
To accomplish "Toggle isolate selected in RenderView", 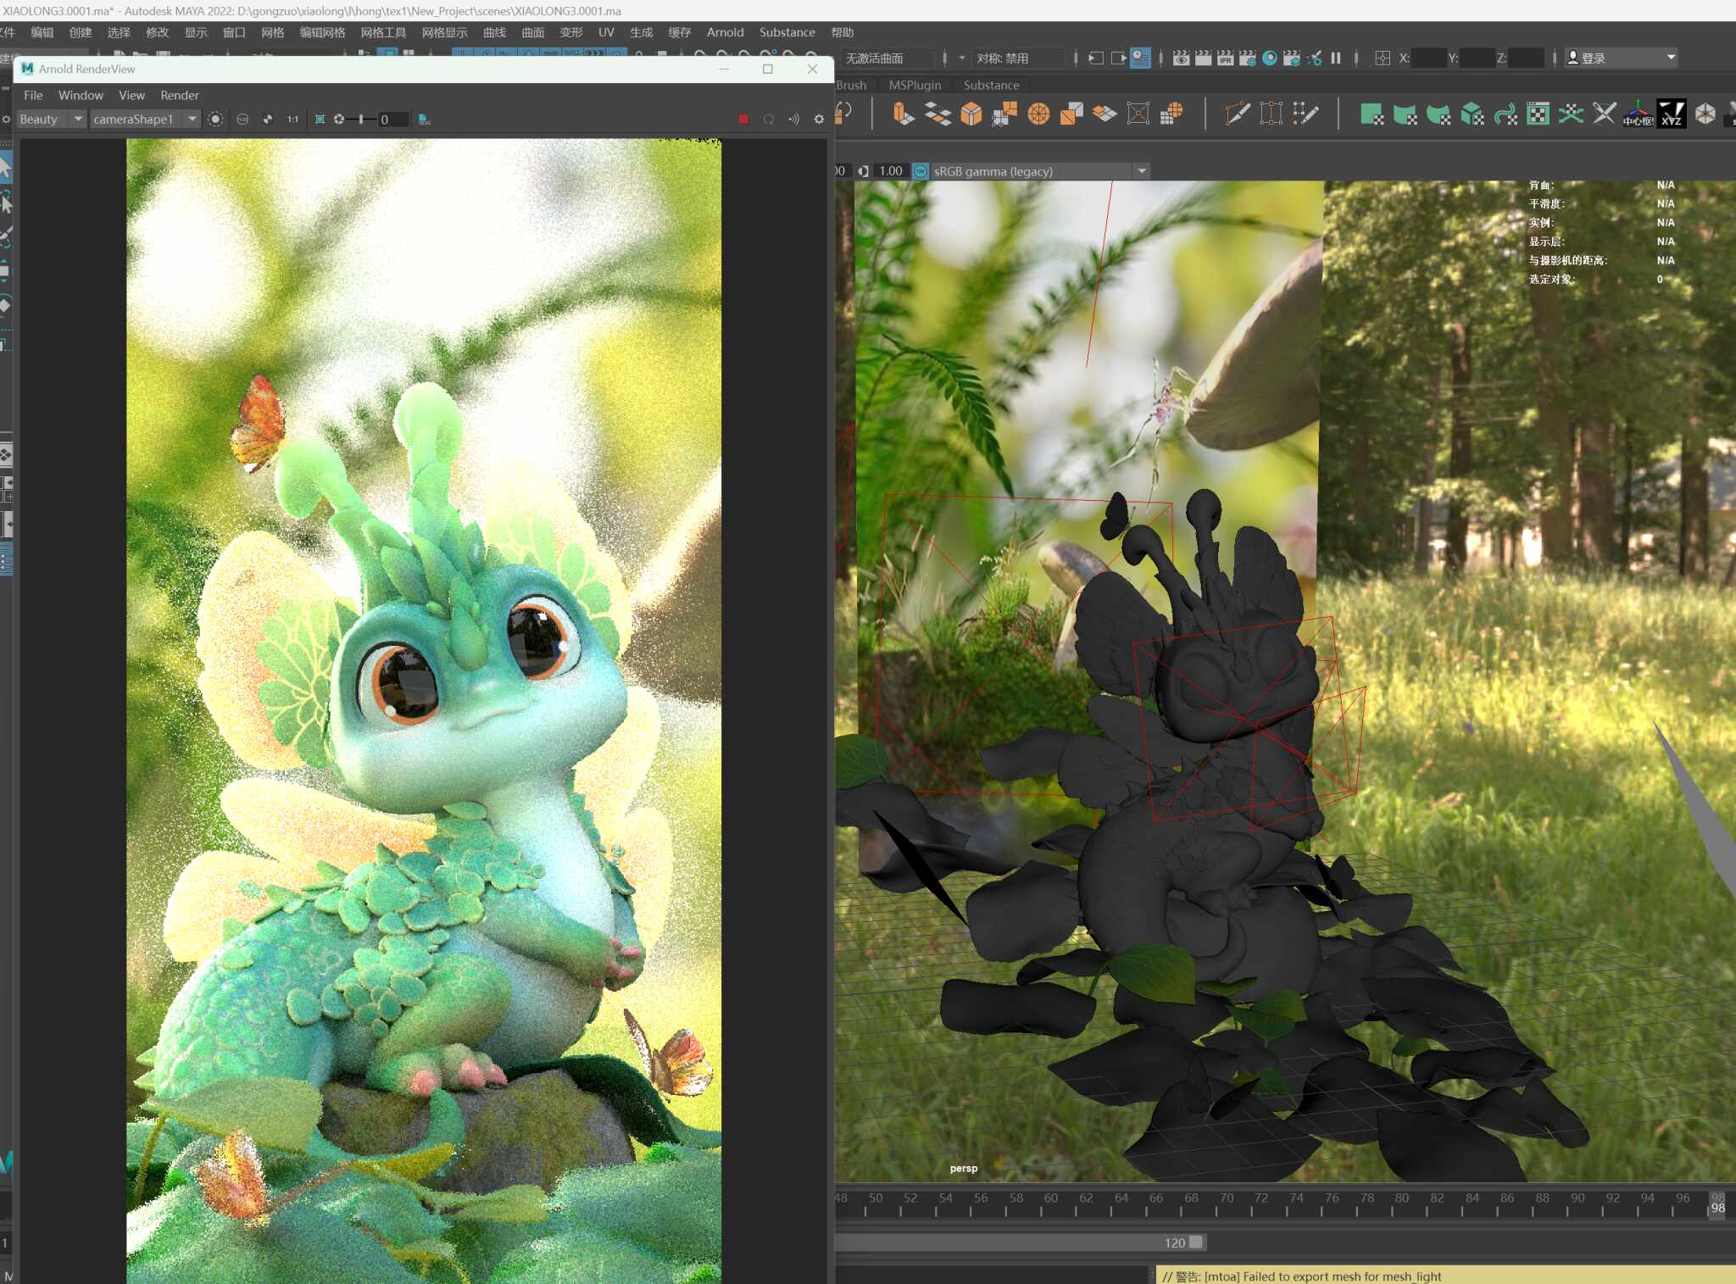I will click(x=217, y=120).
